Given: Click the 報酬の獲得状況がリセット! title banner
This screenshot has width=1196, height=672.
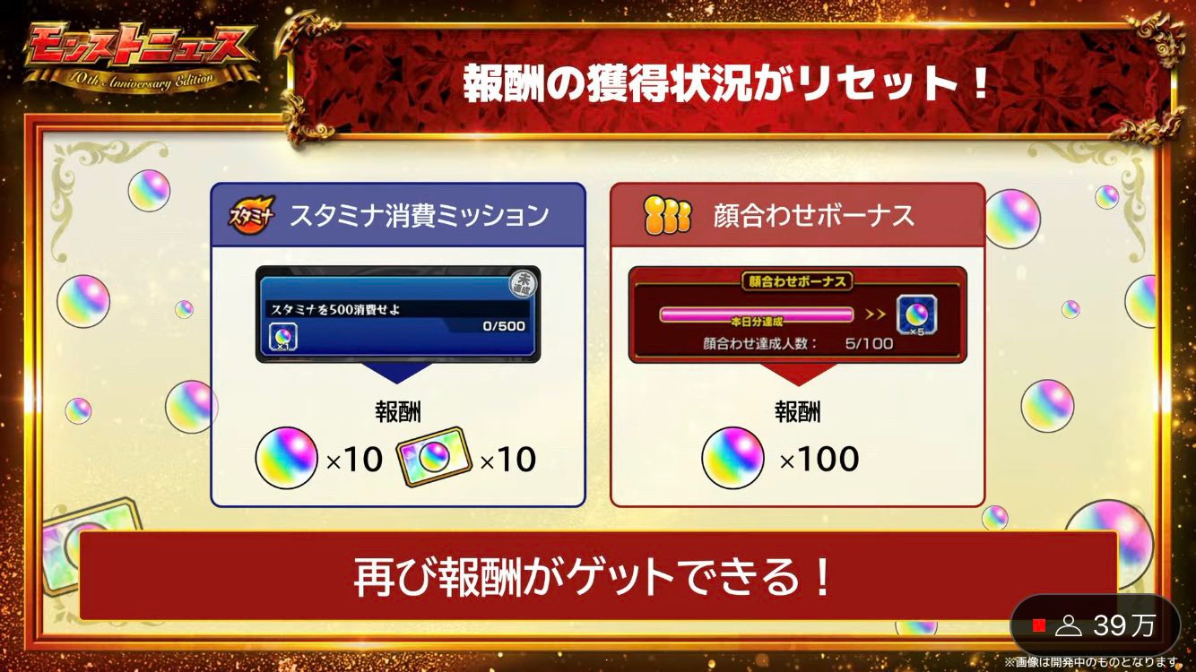Looking at the screenshot, I should coord(727,83).
